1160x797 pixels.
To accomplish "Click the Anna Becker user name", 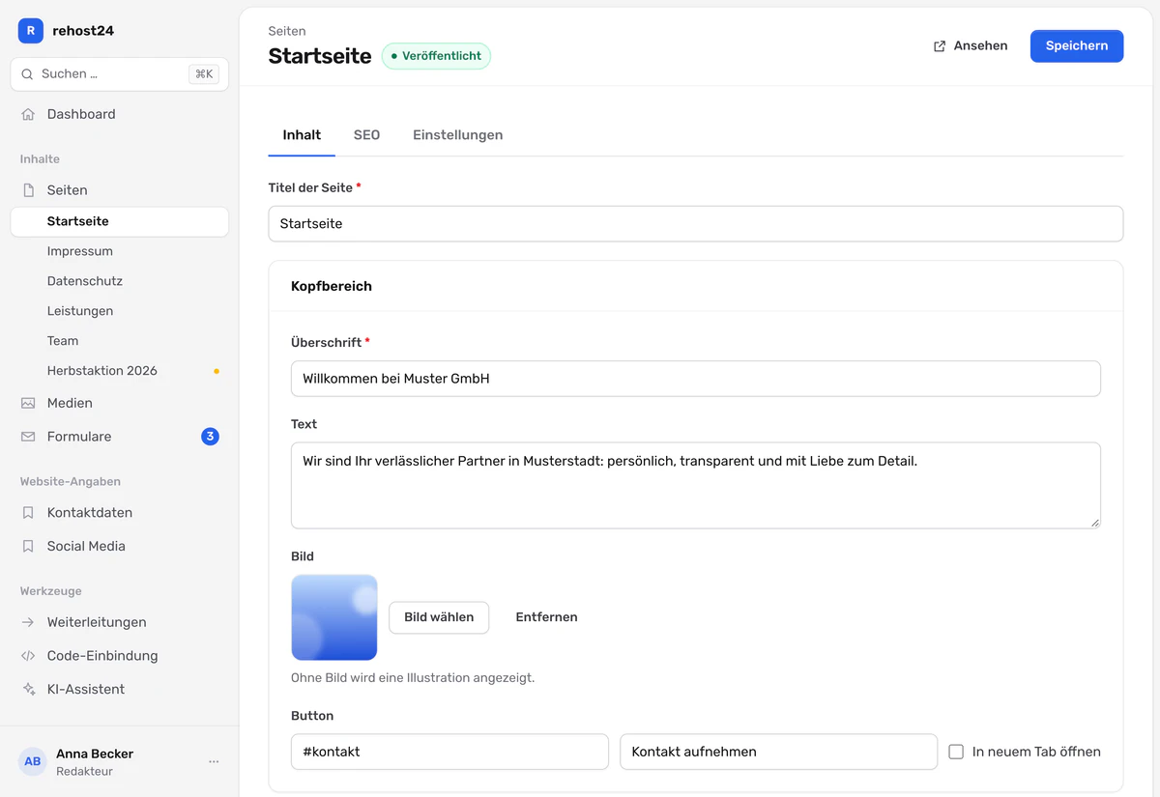I will (x=95, y=754).
